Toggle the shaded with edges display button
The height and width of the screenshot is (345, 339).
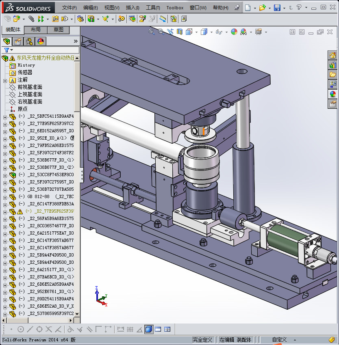pos(149,329)
